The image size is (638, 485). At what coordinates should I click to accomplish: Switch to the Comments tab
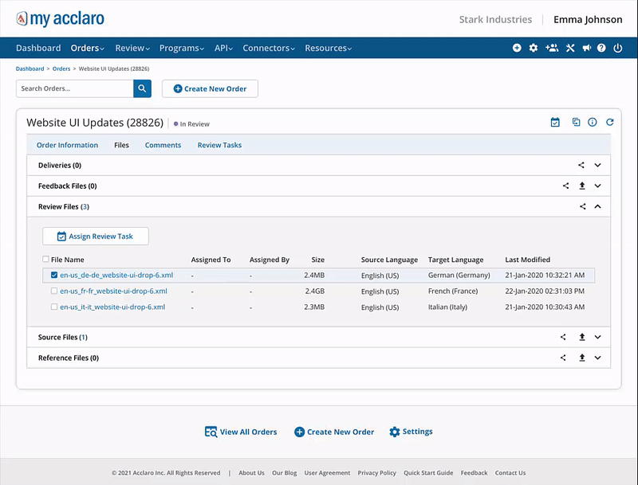(x=163, y=145)
